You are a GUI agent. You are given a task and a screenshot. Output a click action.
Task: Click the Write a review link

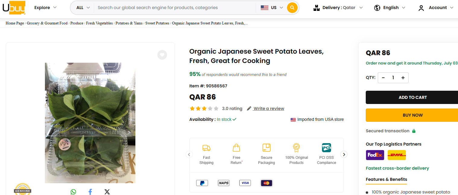pyautogui.click(x=268, y=109)
